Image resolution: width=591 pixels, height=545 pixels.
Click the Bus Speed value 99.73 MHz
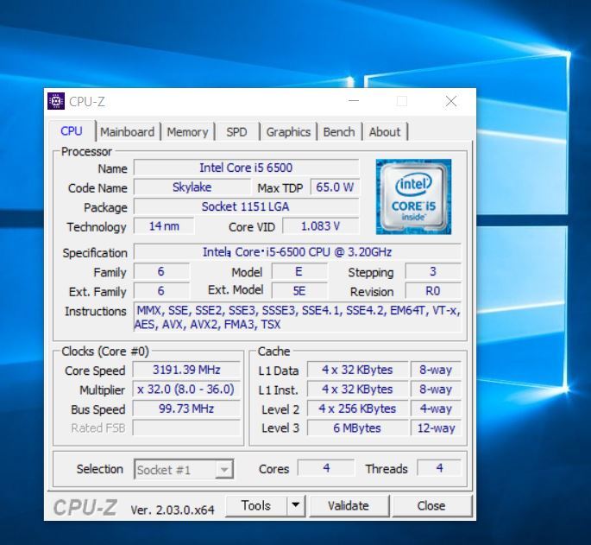click(186, 409)
